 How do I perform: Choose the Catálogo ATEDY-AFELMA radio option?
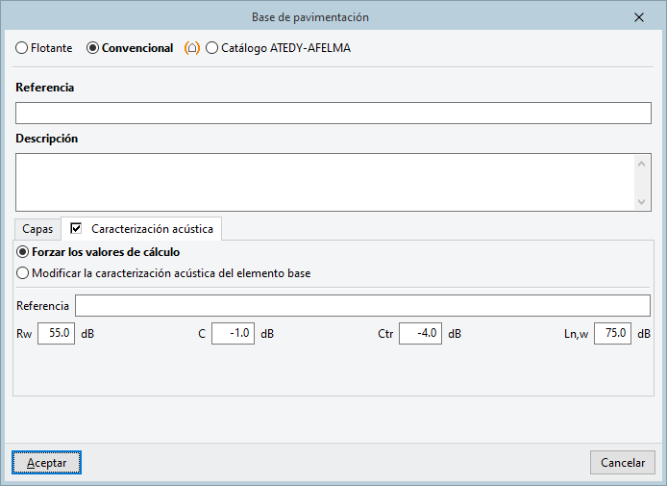coord(211,47)
